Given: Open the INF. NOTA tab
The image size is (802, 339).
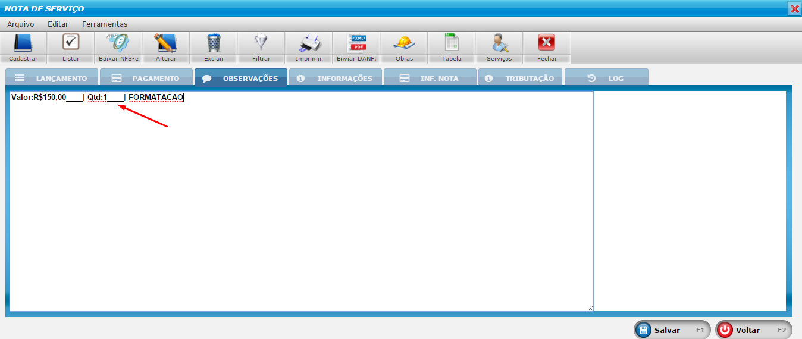Looking at the screenshot, I should coord(430,78).
